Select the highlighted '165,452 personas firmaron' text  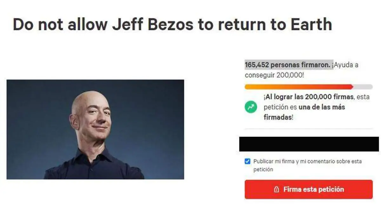pos(289,65)
